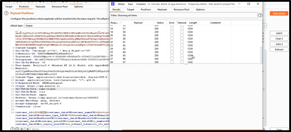Check Timeout box for request 23

[x=182, y=45]
